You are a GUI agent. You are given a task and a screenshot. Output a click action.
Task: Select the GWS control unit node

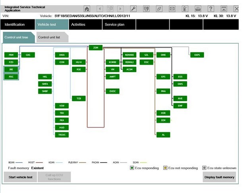click(180, 84)
